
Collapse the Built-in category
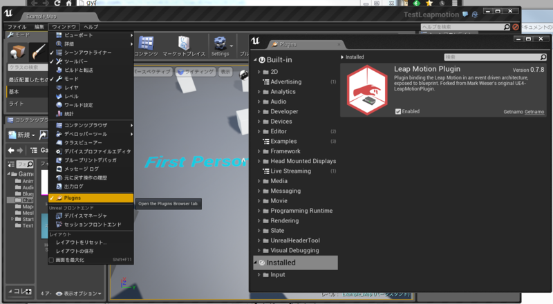tap(255, 60)
